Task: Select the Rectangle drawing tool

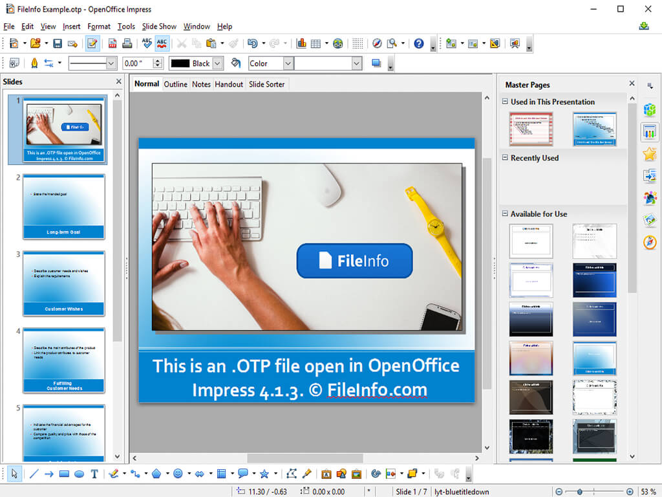Action: 64,474
